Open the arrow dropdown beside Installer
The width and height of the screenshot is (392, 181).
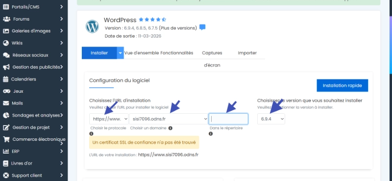click(x=120, y=53)
